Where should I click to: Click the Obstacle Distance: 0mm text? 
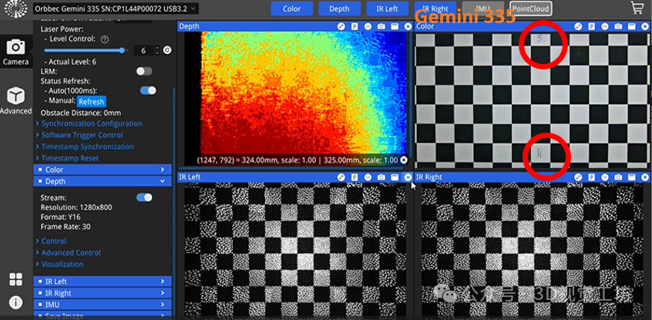click(x=81, y=113)
